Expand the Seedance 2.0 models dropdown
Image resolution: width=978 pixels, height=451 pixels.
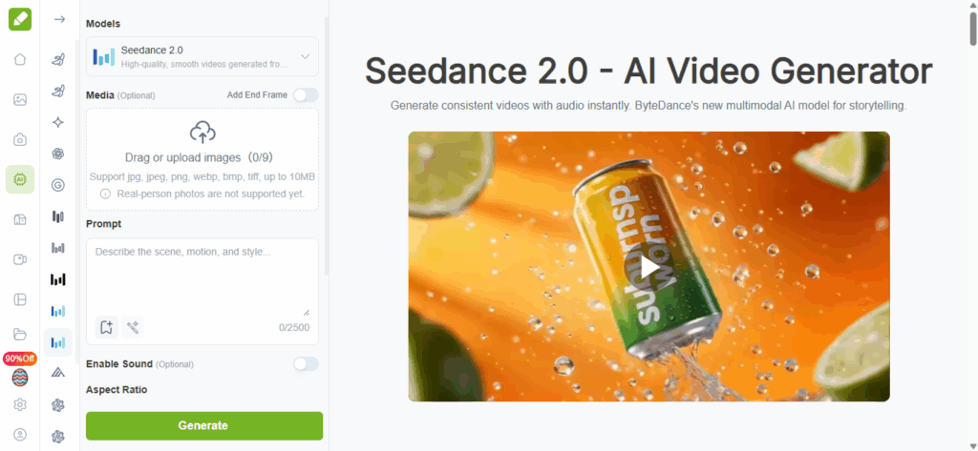coord(202,56)
